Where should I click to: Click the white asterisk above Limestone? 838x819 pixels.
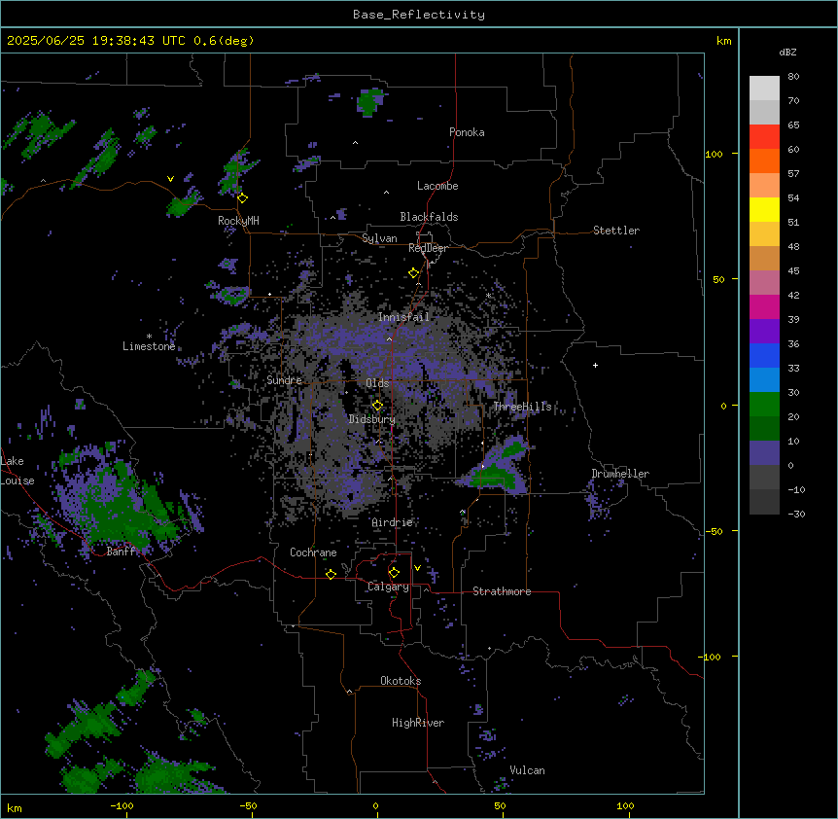click(x=149, y=337)
